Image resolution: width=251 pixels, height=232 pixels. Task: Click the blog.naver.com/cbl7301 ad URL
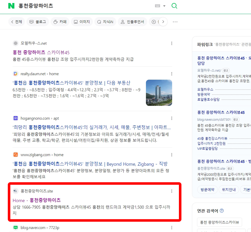pos(214,119)
